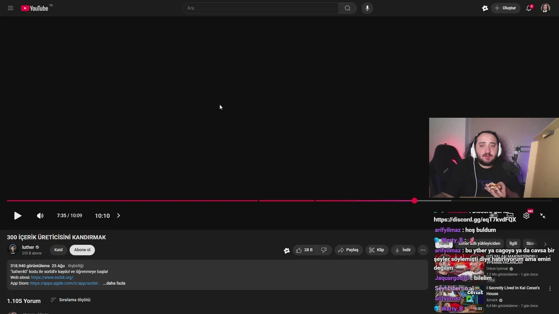Open luther channel avatar
Viewport: 559px width, 314px height.
pos(13,249)
